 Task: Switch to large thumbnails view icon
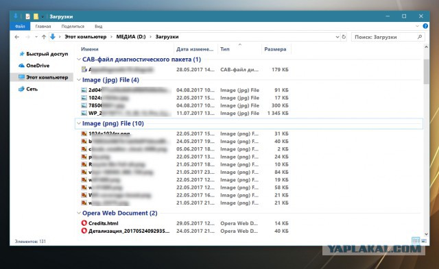pos(424,241)
